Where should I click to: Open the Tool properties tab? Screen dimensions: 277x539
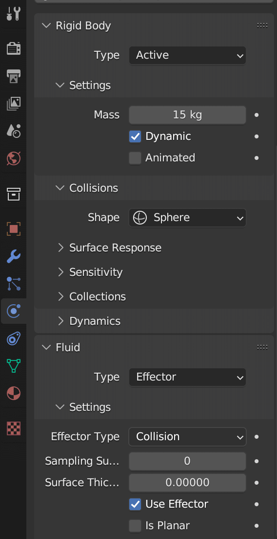pyautogui.click(x=14, y=13)
